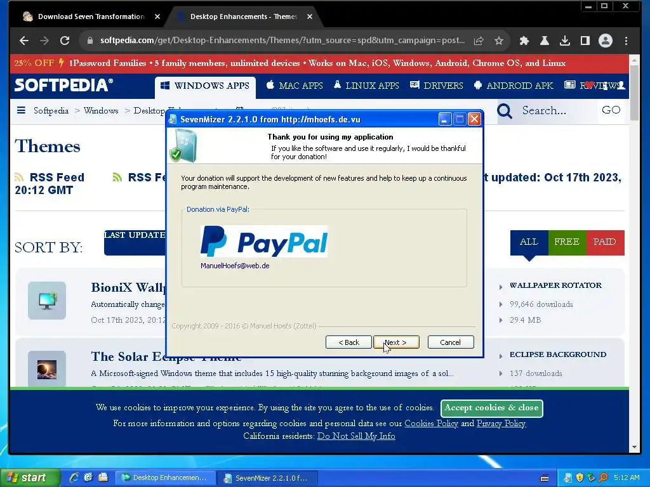Reload the Softpedia page
Image resolution: width=650 pixels, height=487 pixels.
pos(65,41)
